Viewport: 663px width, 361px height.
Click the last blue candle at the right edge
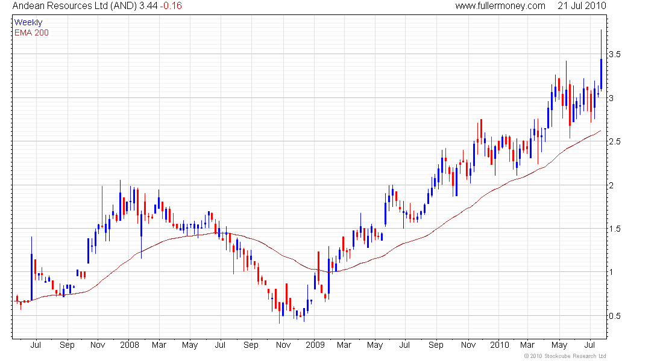(601, 73)
